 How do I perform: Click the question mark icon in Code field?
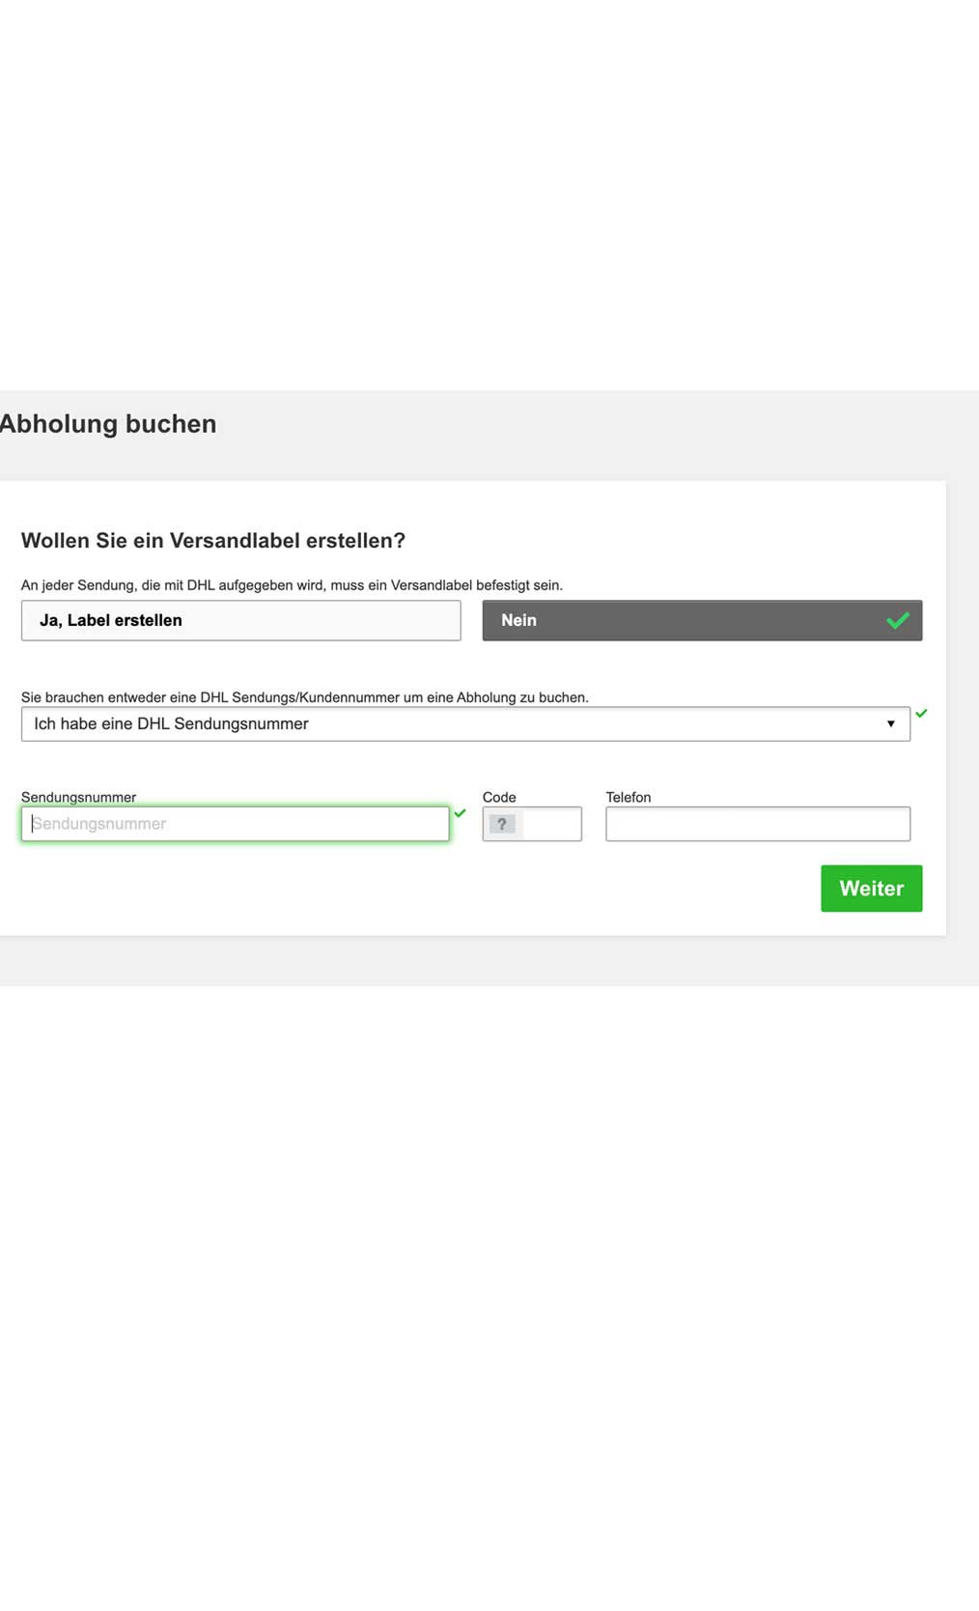(x=502, y=824)
